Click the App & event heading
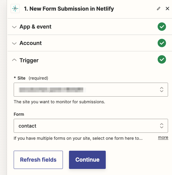The width and height of the screenshot is (172, 175). [x=35, y=27]
